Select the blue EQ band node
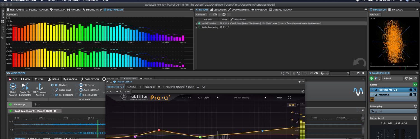Image resolution: width=420 pixels, height=139 pixels. click(262, 131)
